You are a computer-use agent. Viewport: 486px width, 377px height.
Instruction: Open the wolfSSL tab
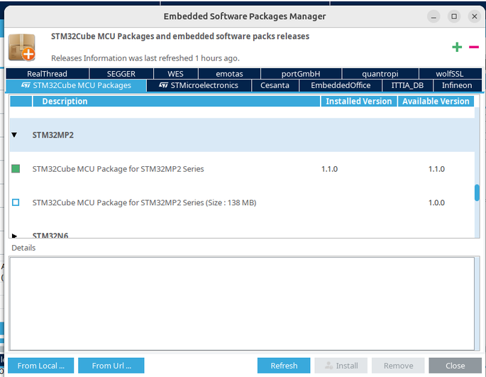tap(450, 74)
